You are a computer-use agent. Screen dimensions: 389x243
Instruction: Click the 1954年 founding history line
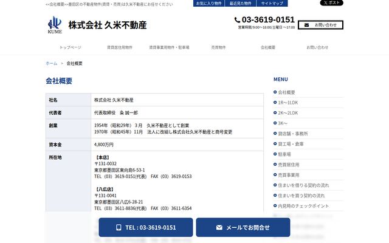142,126
